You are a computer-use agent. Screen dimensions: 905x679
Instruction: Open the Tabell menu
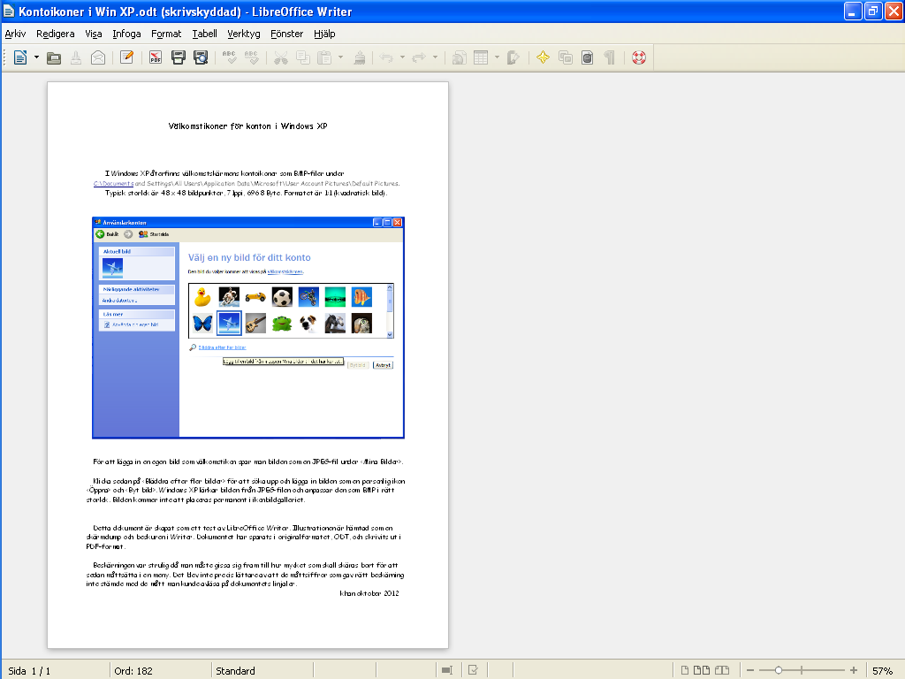[204, 34]
